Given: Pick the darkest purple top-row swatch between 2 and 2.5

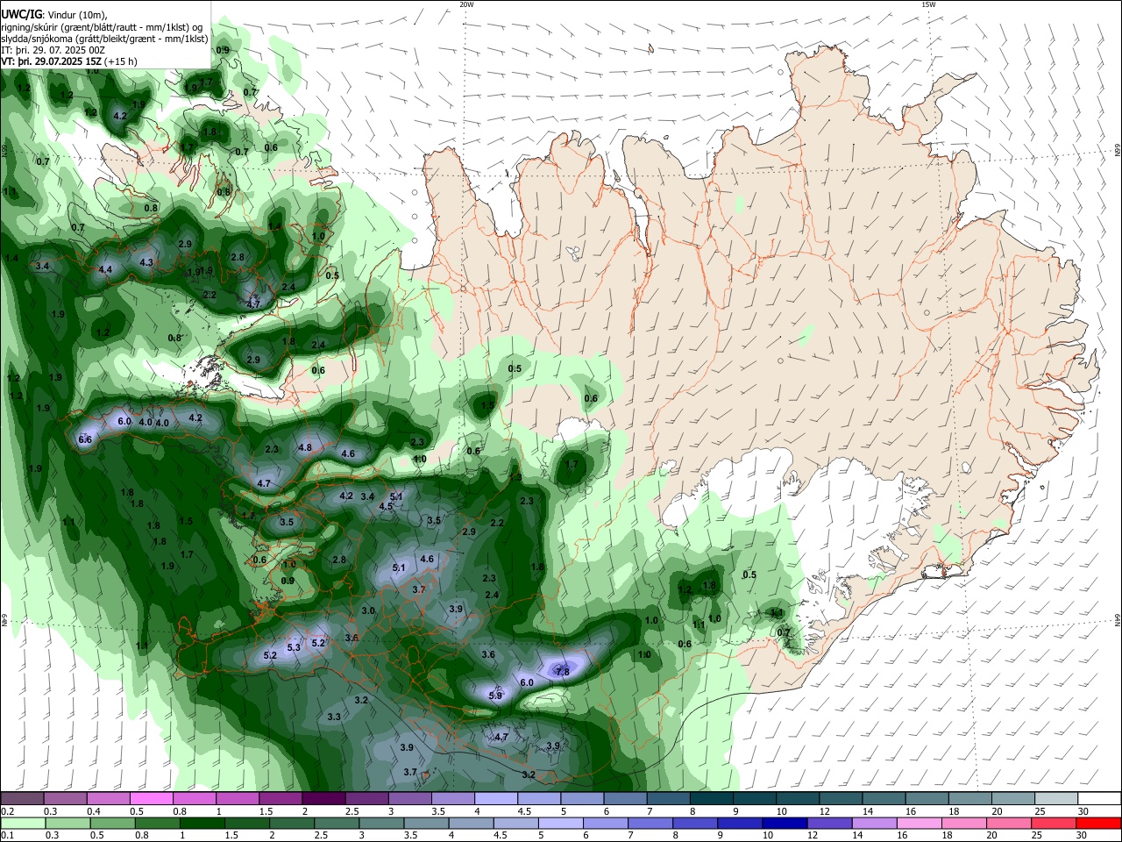Looking at the screenshot, I should 324,798.
